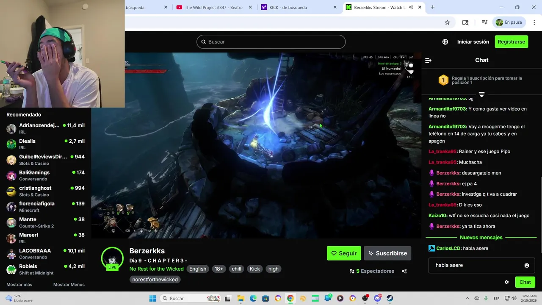Open florenciafigola recommended channel
542x305 pixels.
[45, 207]
